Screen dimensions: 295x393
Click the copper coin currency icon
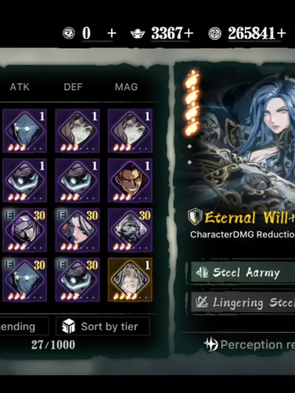tap(215, 33)
